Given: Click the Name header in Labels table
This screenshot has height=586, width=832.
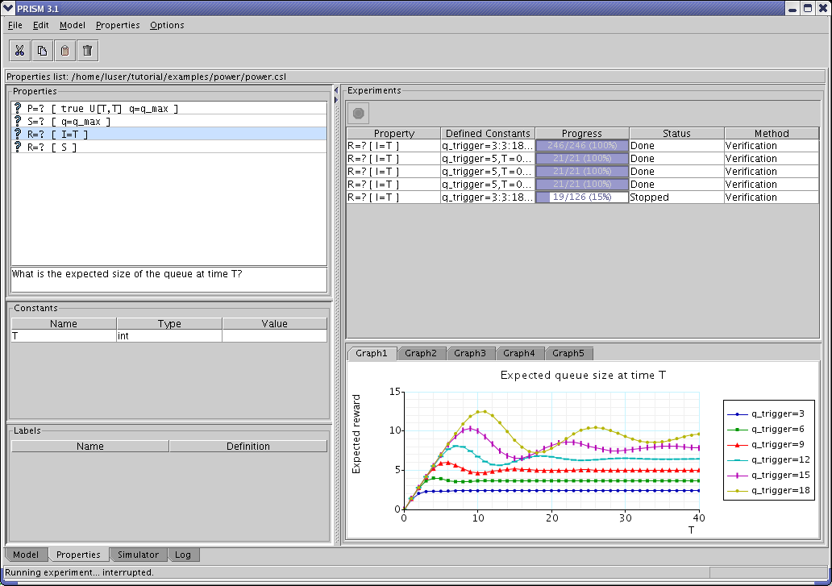Looking at the screenshot, I should (90, 446).
